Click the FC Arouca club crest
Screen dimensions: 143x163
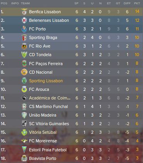pos(24,89)
